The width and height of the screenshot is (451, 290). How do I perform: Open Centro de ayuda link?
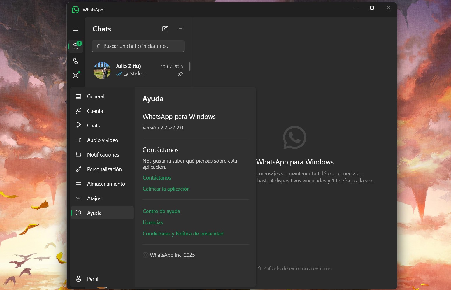[161, 211]
